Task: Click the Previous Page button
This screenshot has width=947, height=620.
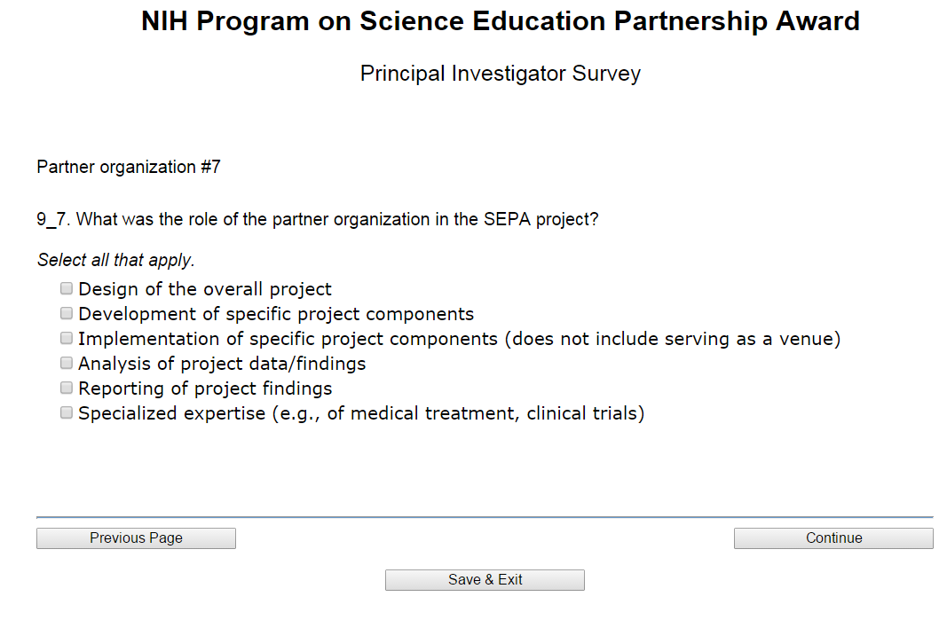Action: coord(136,538)
